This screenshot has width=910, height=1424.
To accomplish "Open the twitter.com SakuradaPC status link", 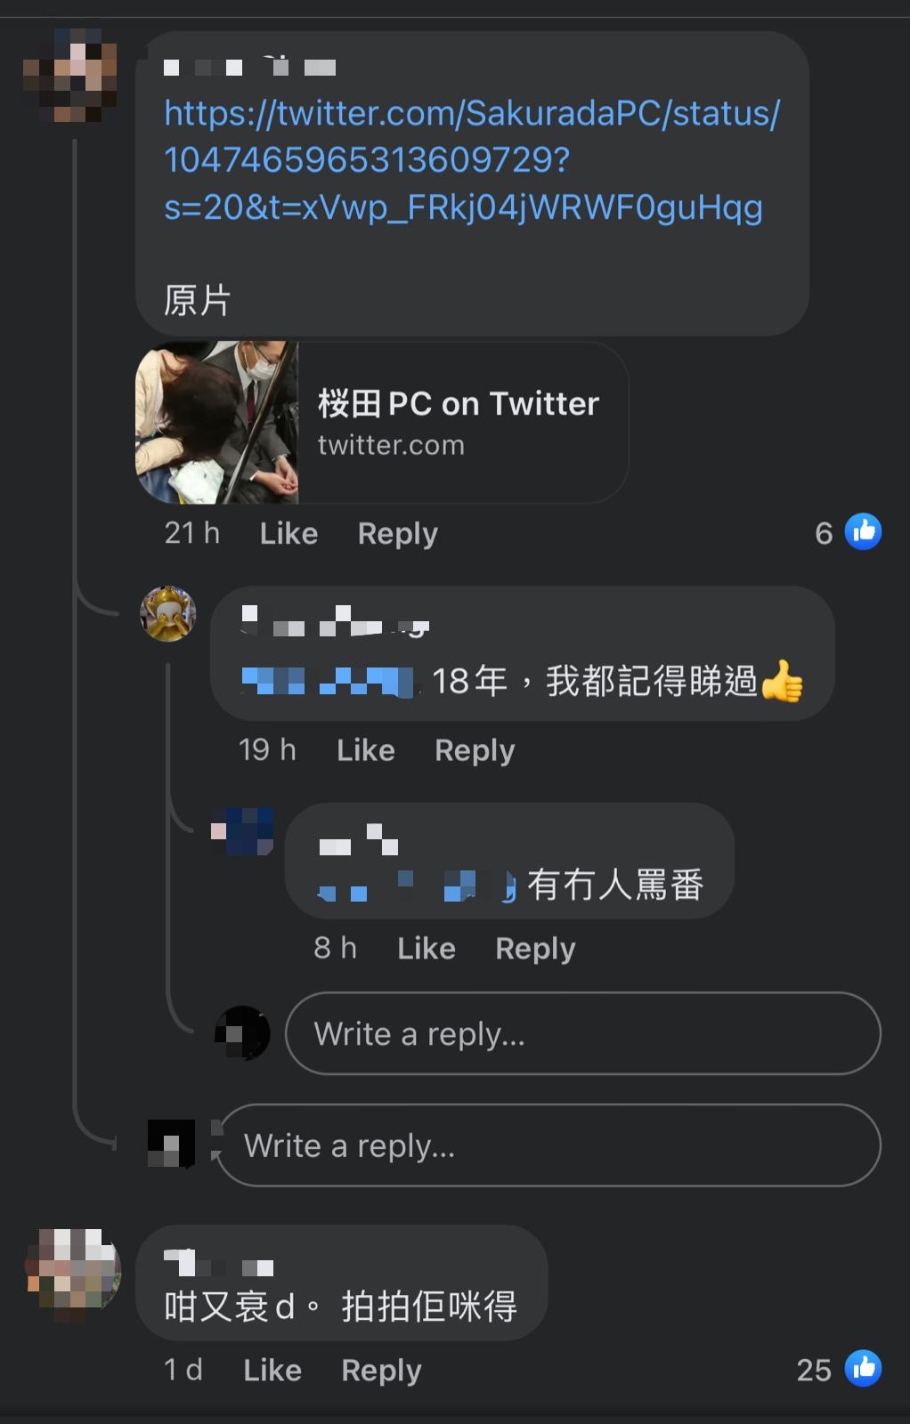I will click(x=472, y=160).
